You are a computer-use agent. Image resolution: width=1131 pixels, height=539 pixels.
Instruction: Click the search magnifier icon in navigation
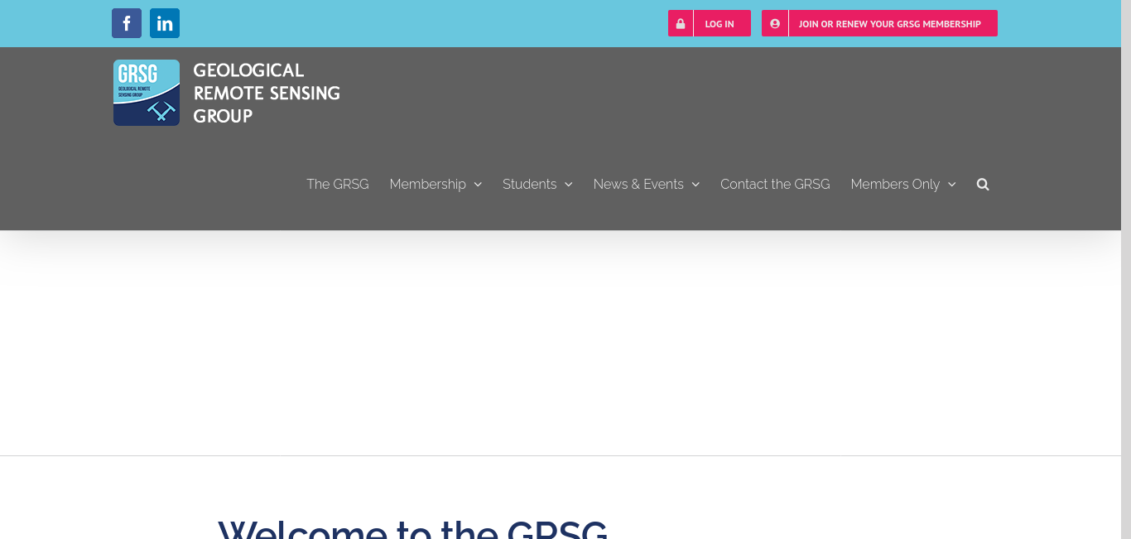pyautogui.click(x=983, y=184)
